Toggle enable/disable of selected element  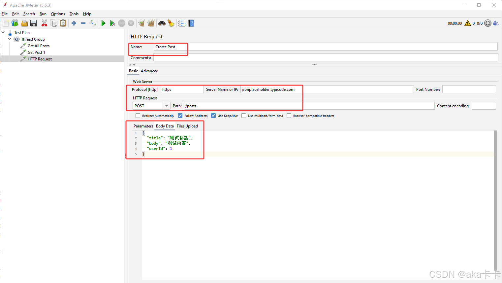(93, 23)
